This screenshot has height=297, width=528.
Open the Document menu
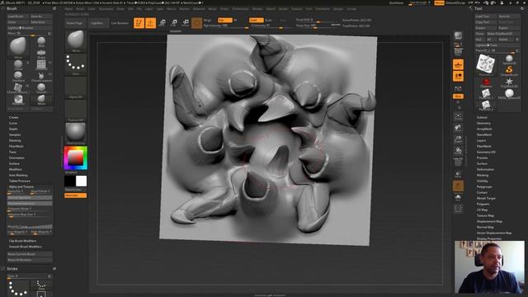106,9
